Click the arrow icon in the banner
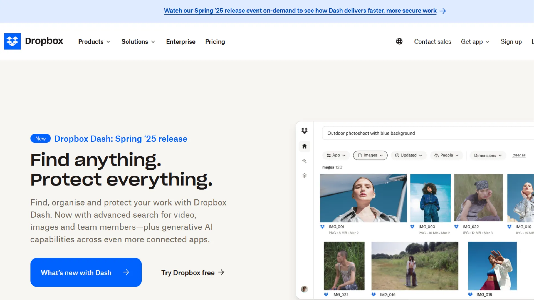This screenshot has height=300, width=534. (x=443, y=11)
